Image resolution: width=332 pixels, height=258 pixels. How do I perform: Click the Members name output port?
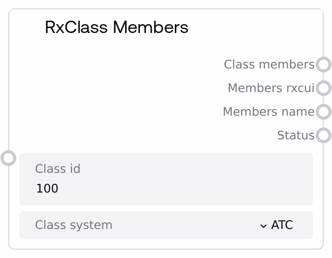point(323,112)
